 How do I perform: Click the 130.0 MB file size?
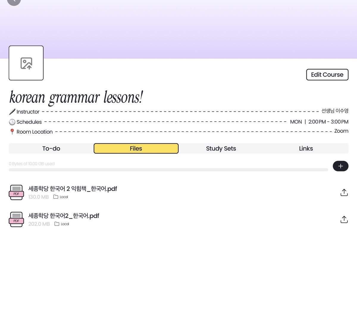[x=38, y=197]
